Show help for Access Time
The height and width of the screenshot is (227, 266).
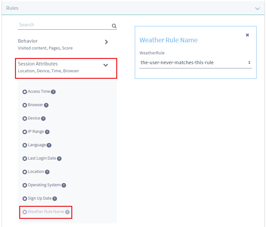pos(53,92)
